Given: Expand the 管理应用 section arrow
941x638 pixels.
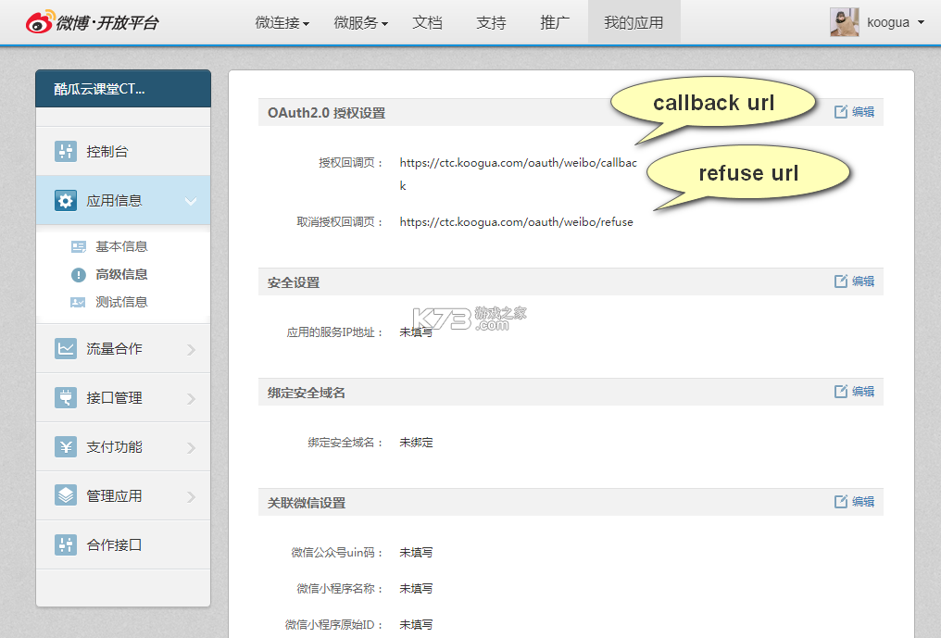Looking at the screenshot, I should click(x=192, y=497).
